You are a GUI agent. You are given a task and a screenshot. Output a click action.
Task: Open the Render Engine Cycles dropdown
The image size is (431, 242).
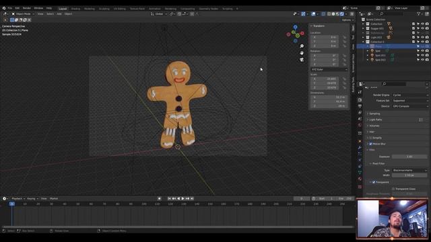click(x=410, y=95)
